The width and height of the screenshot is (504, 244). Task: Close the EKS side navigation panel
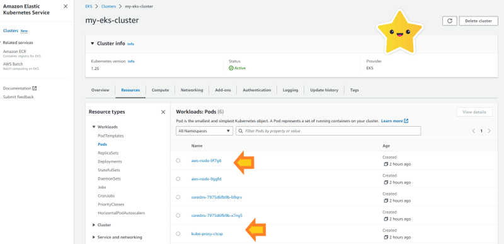coord(66,6)
